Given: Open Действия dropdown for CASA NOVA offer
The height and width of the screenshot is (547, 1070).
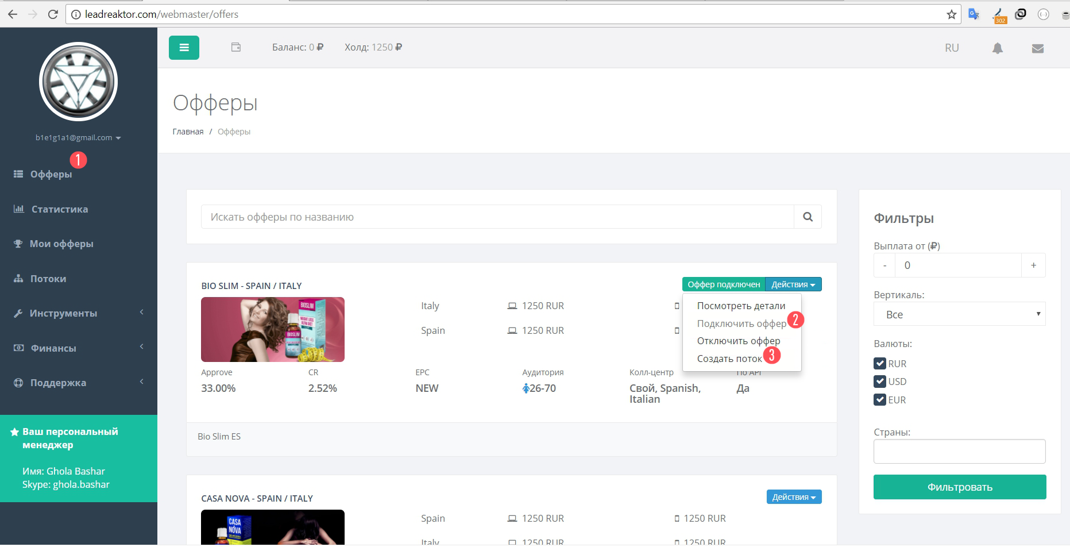Looking at the screenshot, I should 794,497.
